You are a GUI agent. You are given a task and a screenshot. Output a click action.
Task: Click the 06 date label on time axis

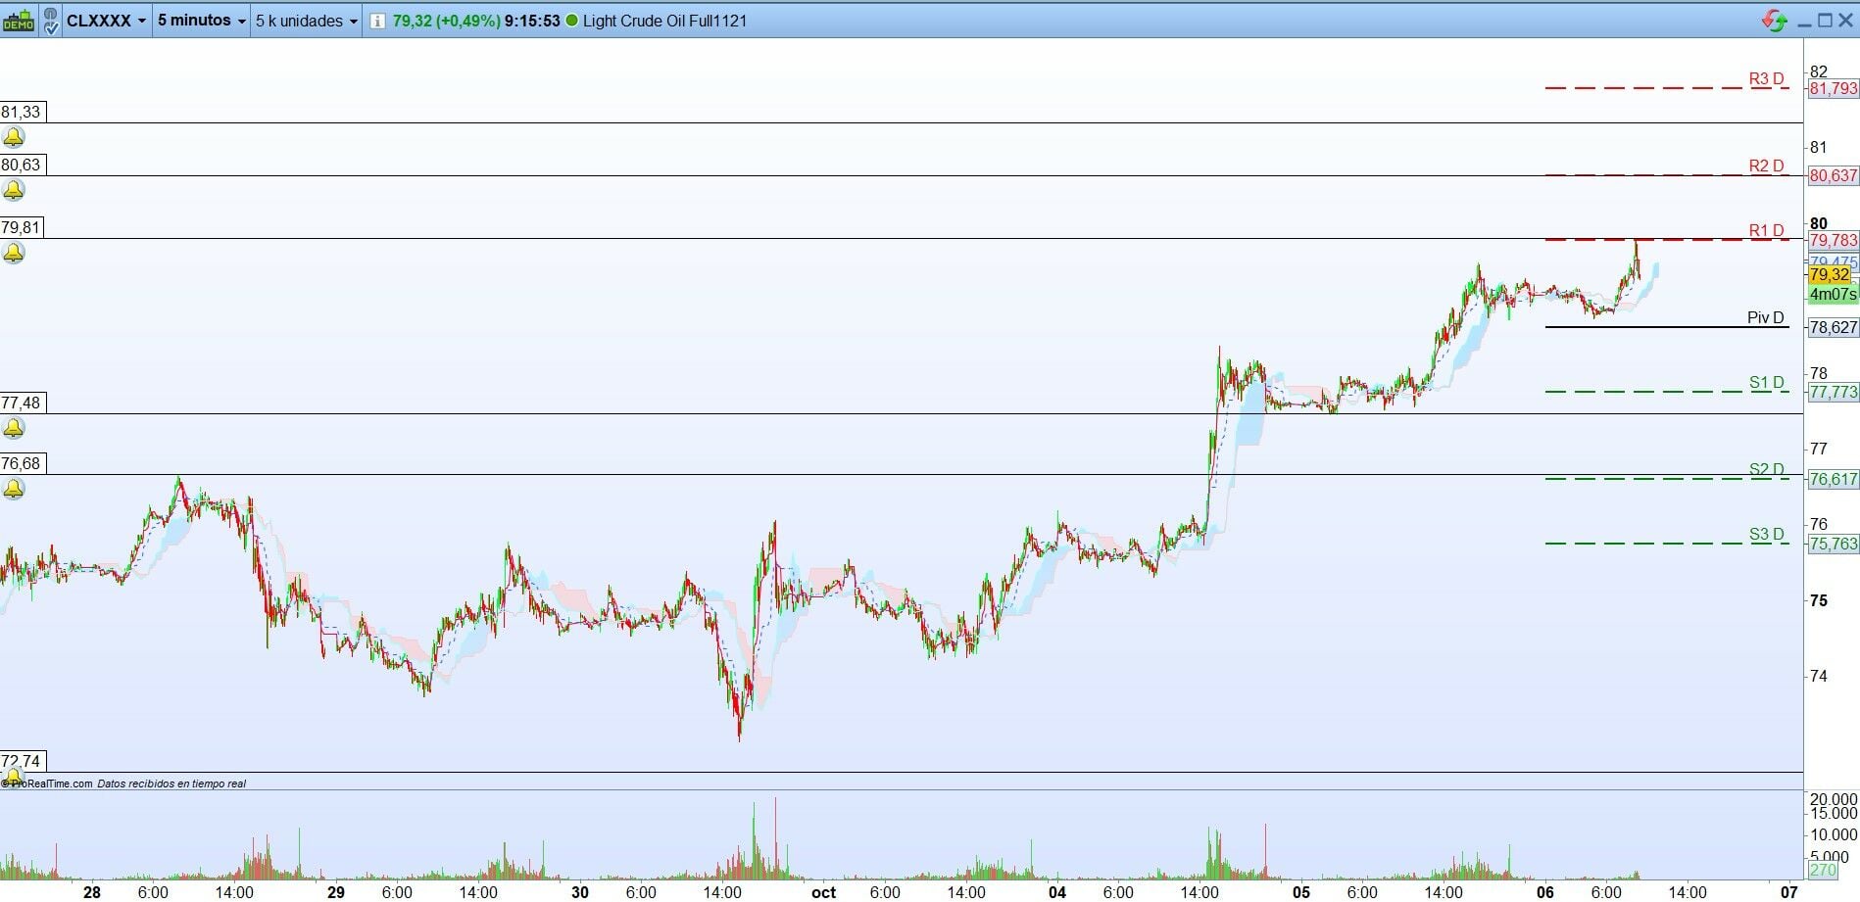(x=1545, y=892)
